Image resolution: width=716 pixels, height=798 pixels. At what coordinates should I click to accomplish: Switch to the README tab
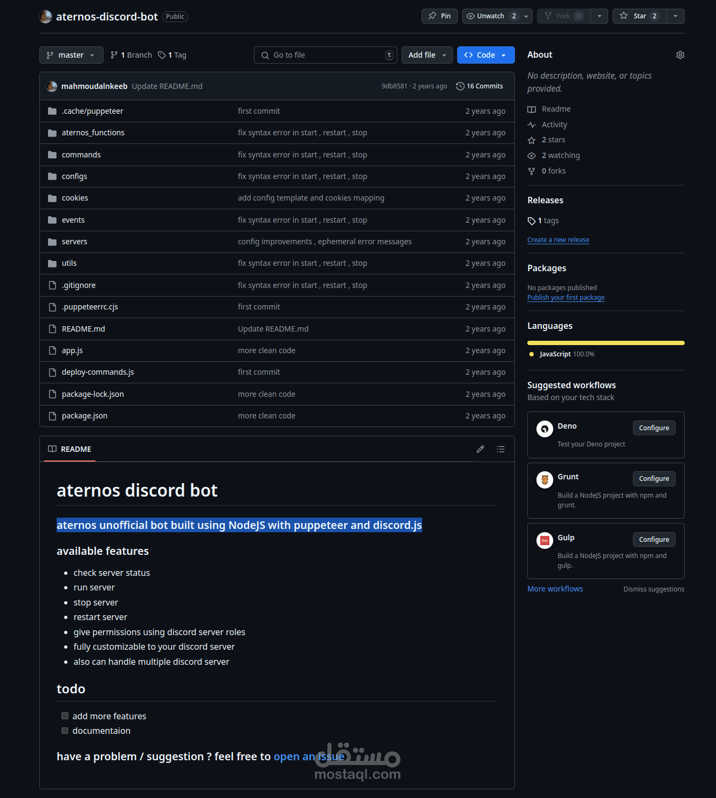(70, 449)
